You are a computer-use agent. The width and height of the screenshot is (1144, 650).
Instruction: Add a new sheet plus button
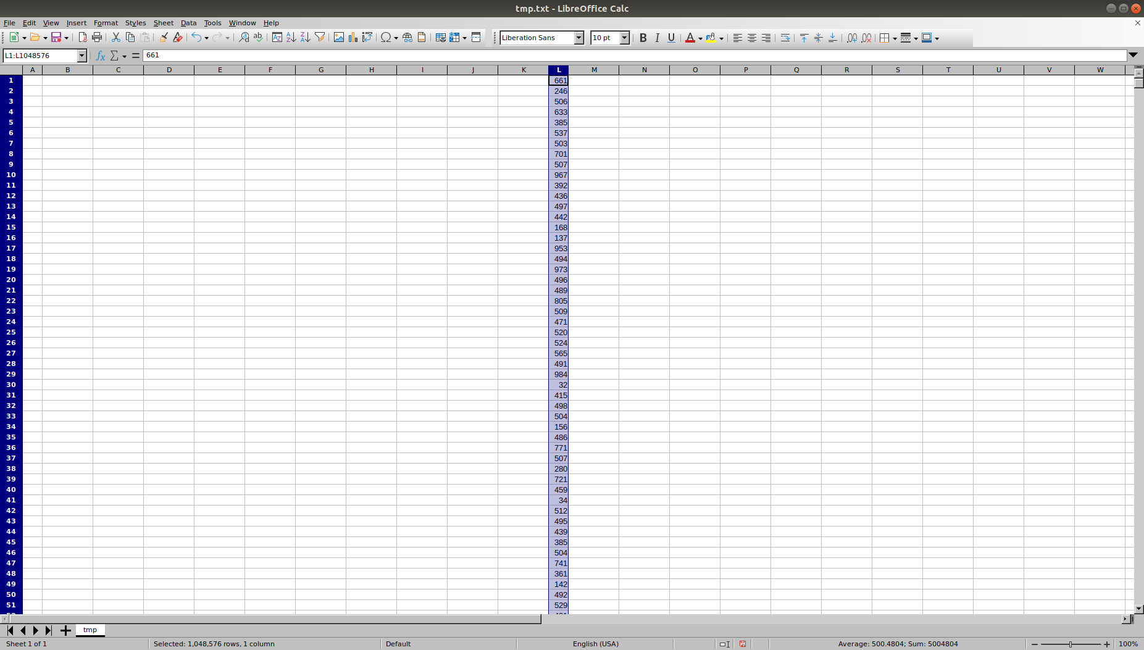tap(65, 630)
